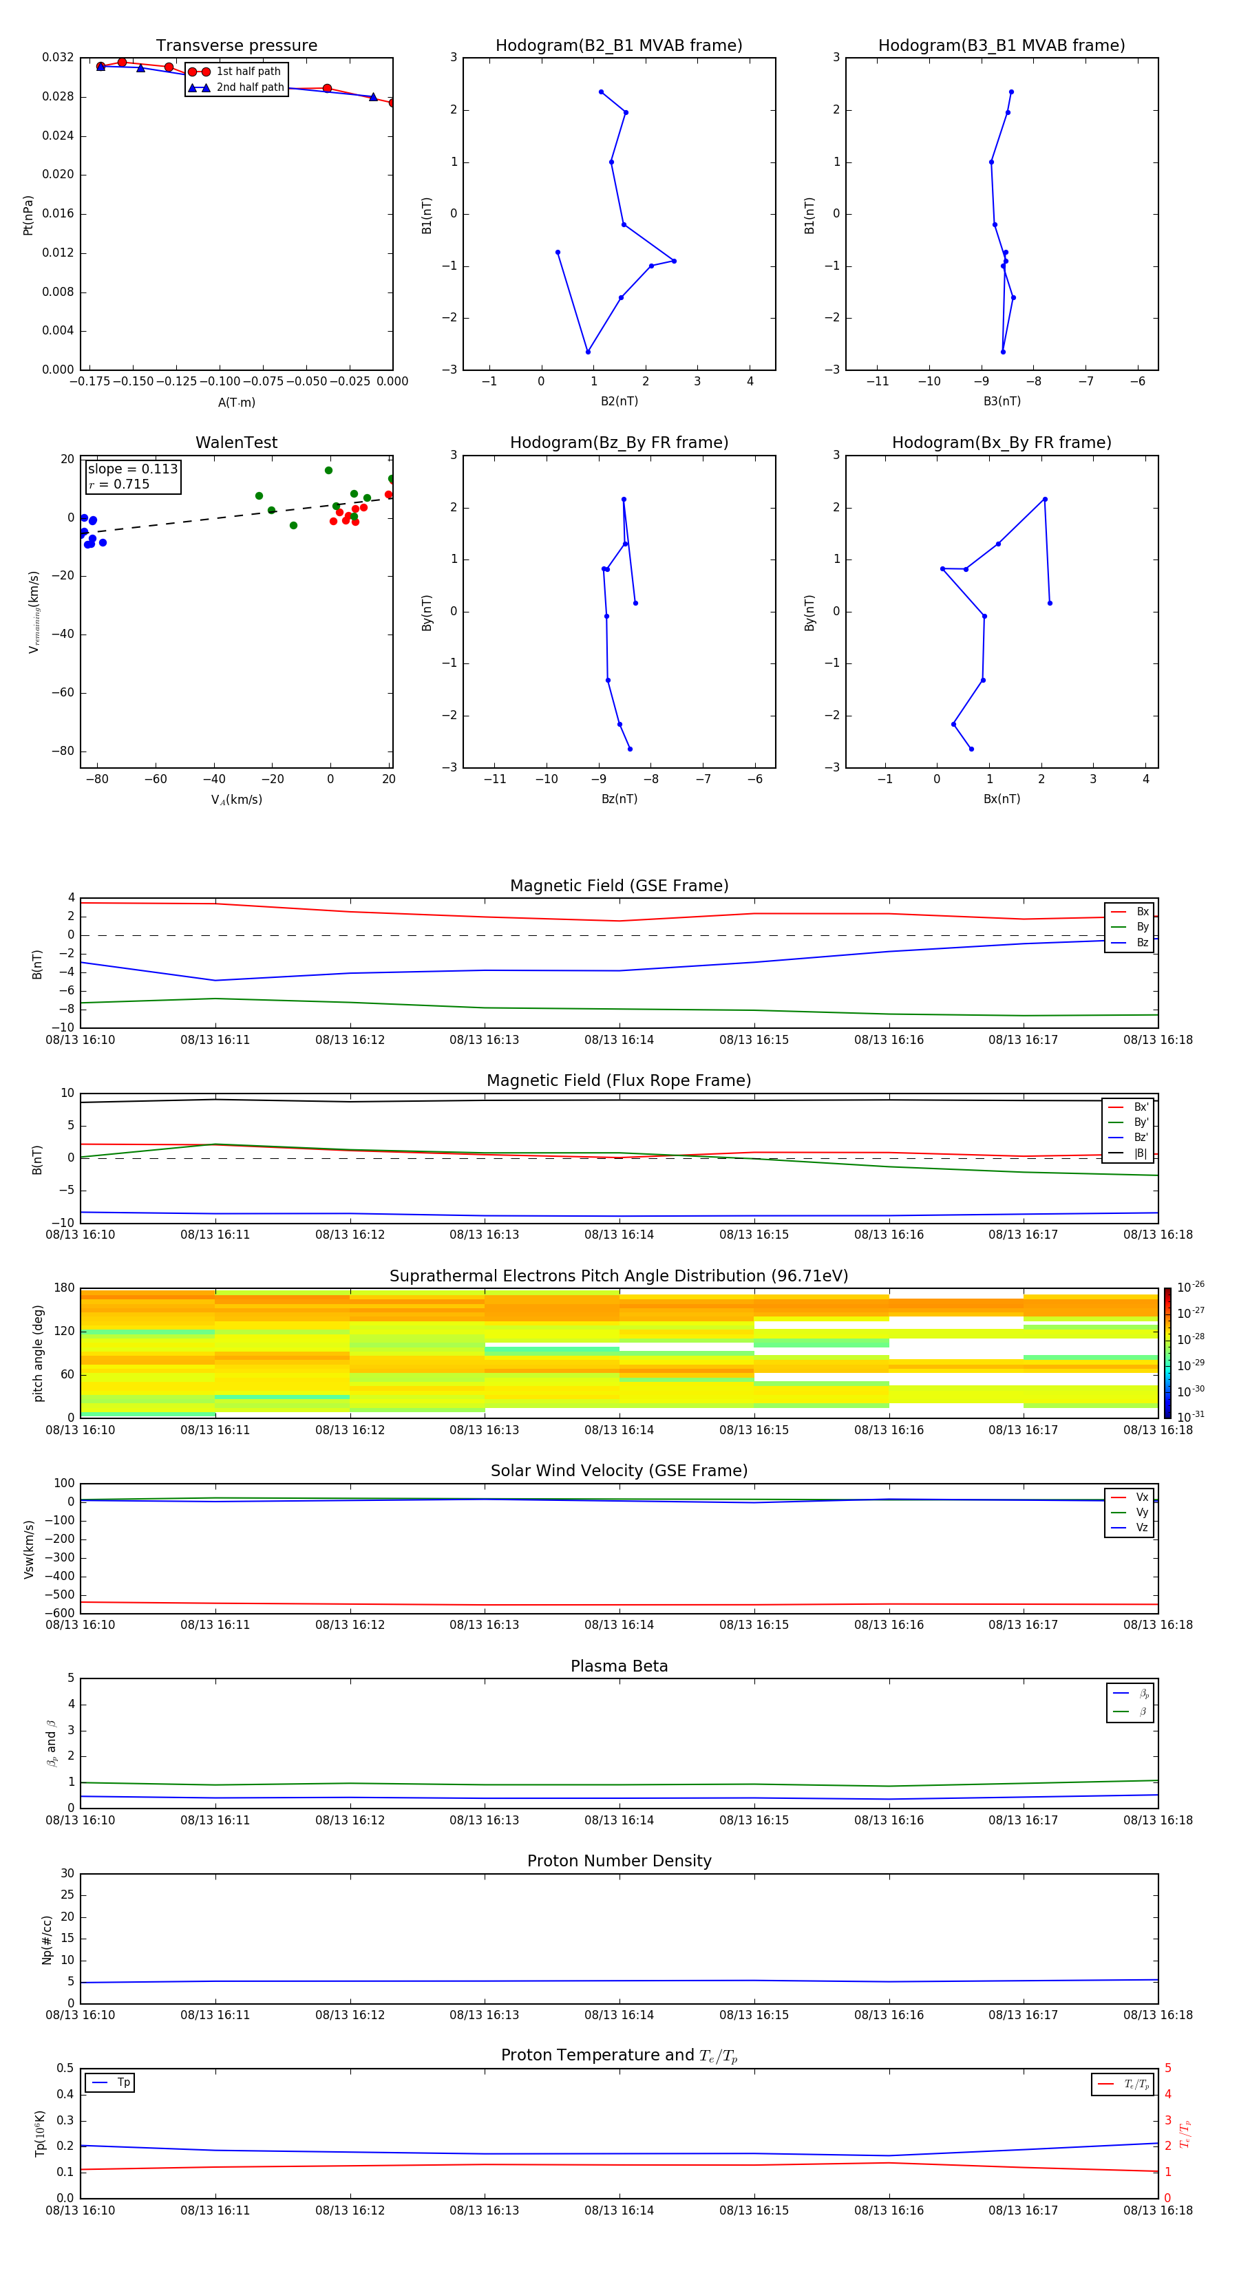
Task: Click 'r = 0.715' annotation in WalenTest
Action: 119,484
